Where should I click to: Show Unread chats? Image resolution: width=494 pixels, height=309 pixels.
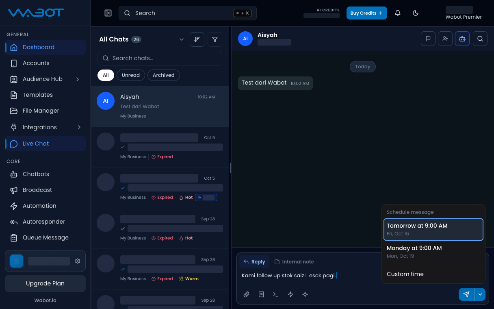[130, 75]
